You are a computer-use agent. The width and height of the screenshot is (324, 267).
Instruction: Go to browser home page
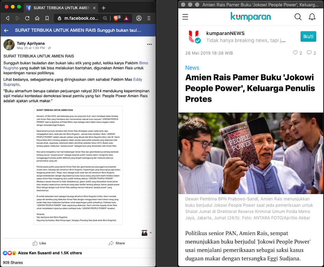click(37, 18)
